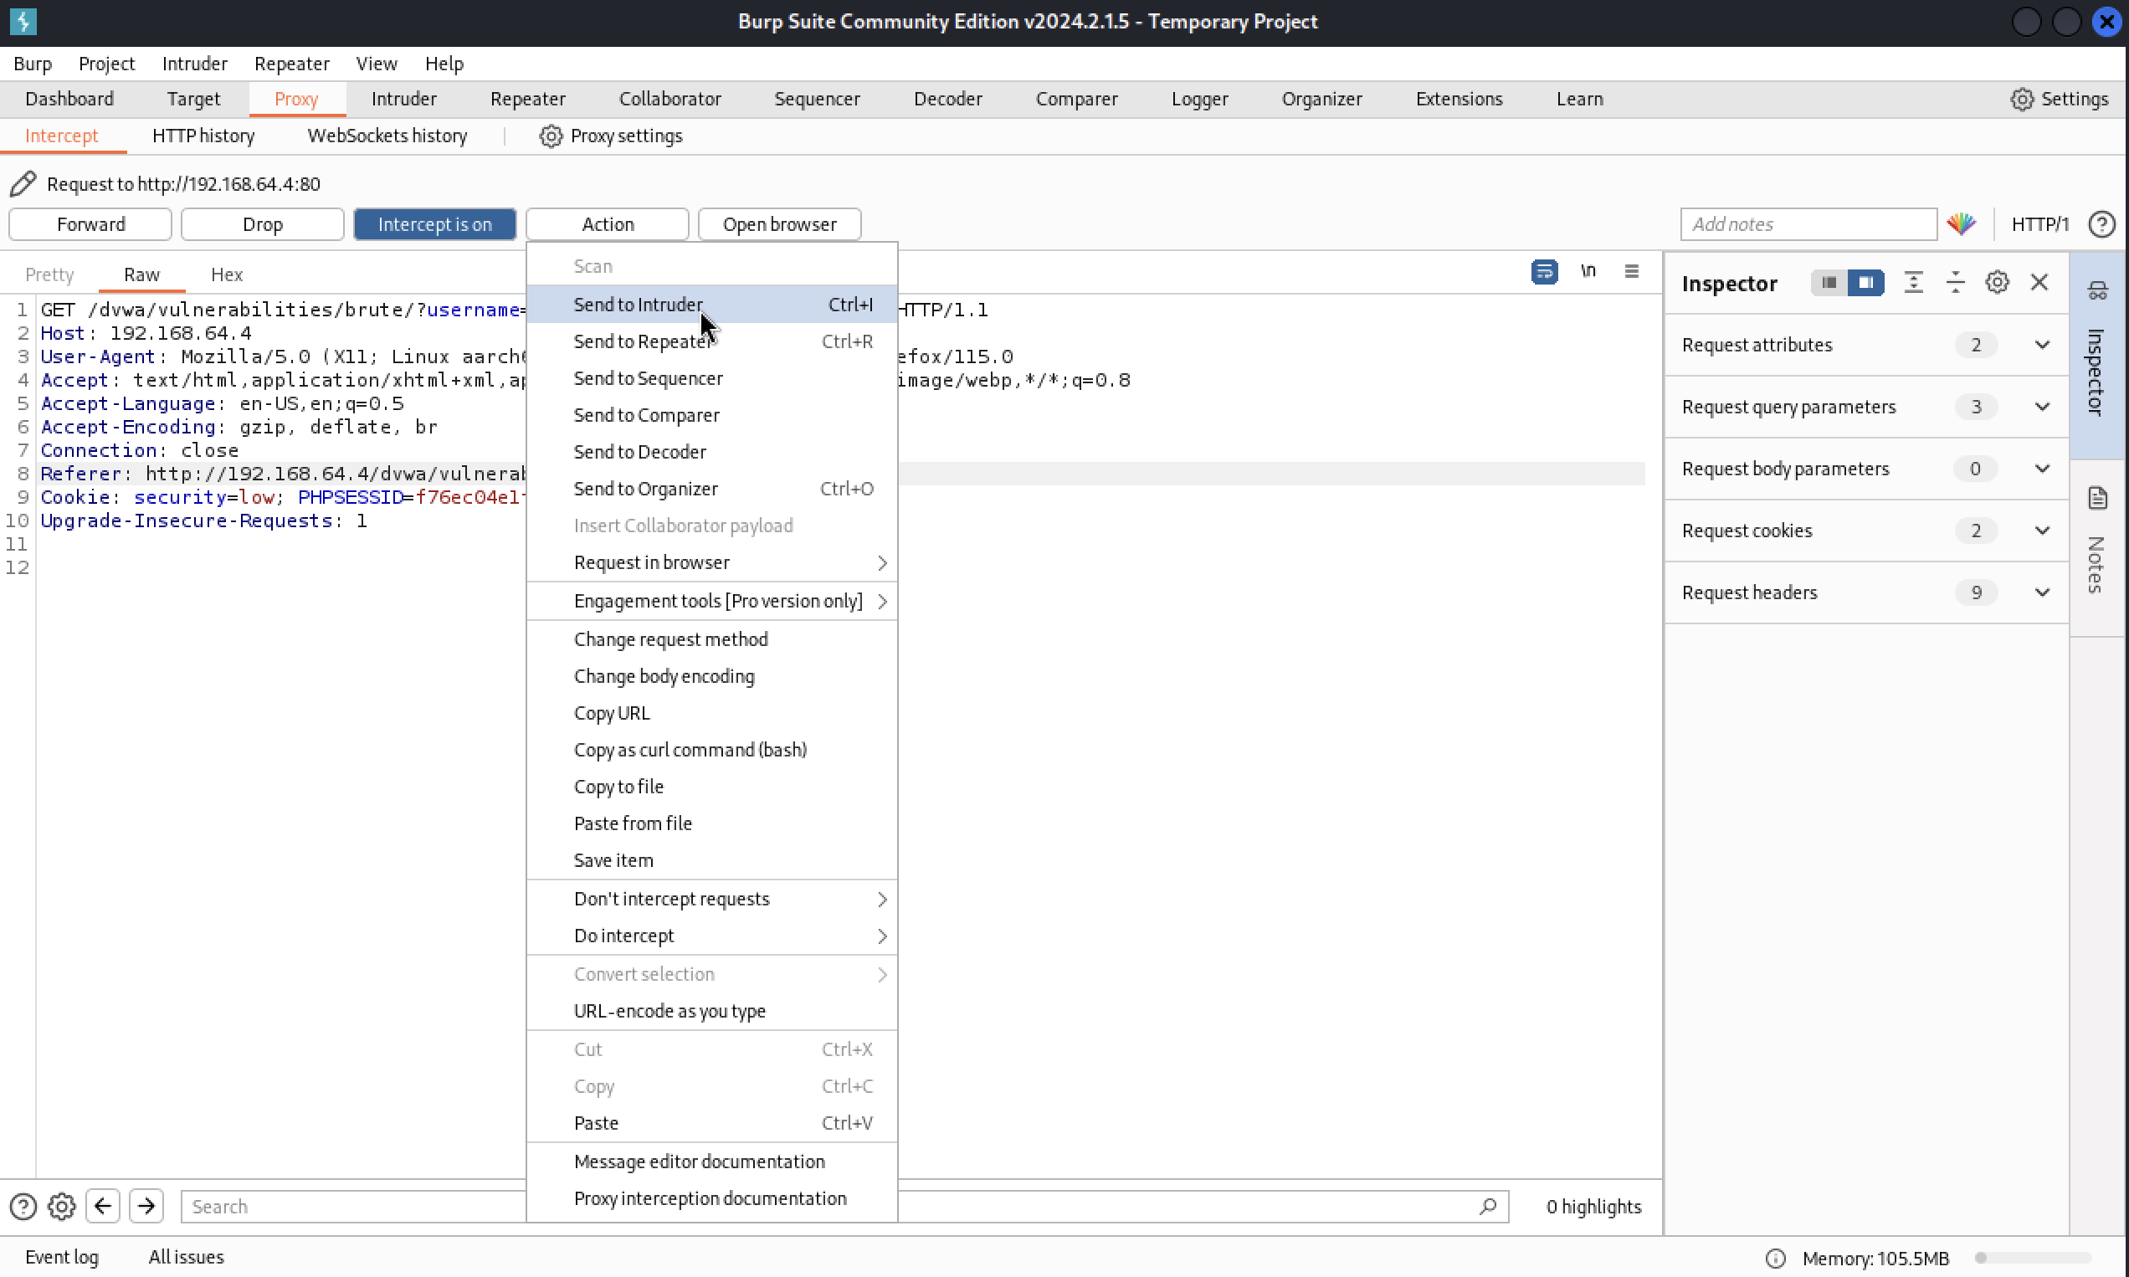The height and width of the screenshot is (1277, 2129).
Task: Switch to Pretty view tab
Action: click(x=49, y=274)
